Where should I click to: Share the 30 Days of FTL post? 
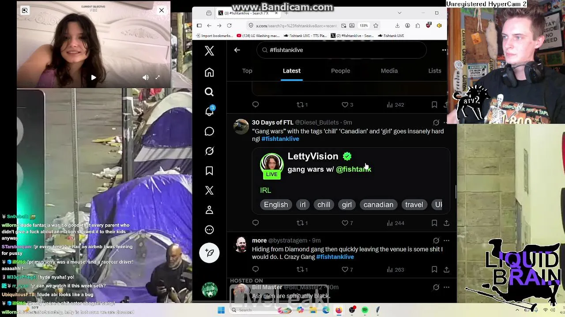446,223
